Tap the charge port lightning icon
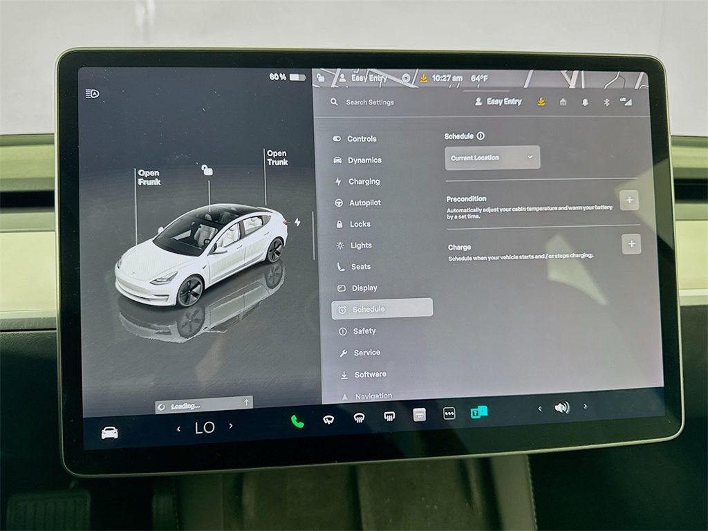The width and height of the screenshot is (708, 531). click(x=297, y=222)
